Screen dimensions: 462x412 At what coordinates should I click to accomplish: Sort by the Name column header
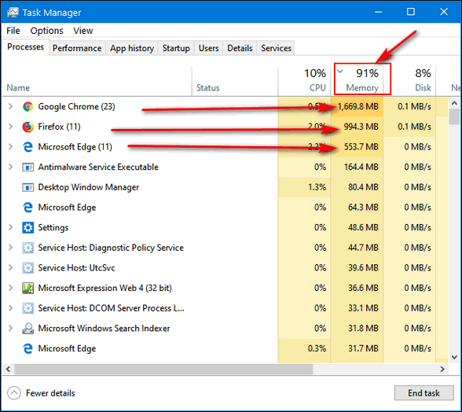point(97,81)
